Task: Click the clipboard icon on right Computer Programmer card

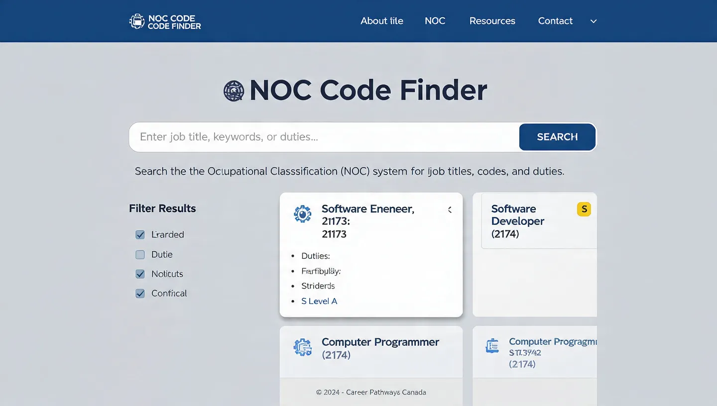Action: tap(492, 346)
